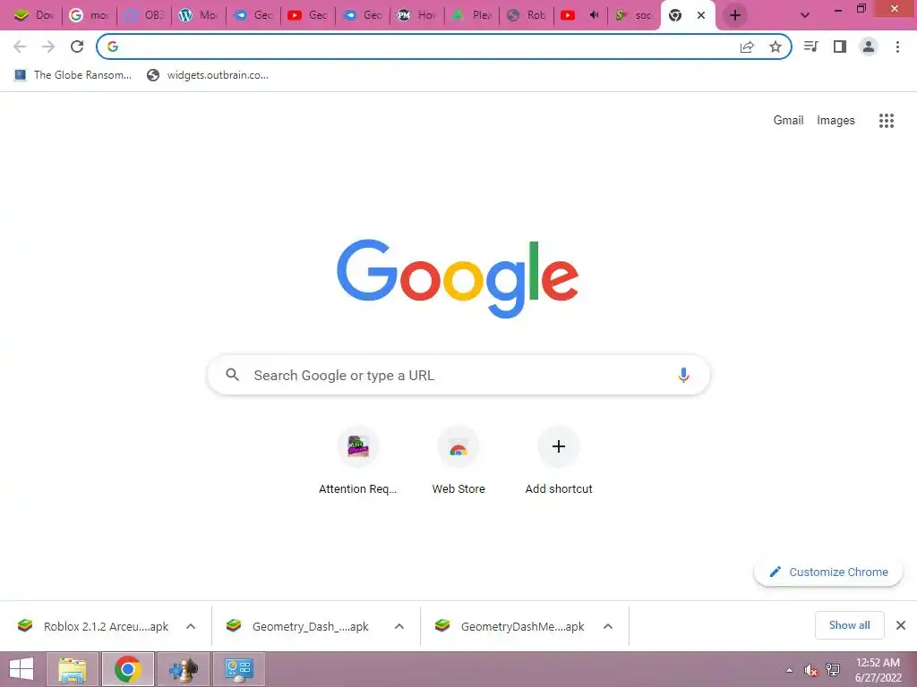Click the muted volume tray icon
The height and width of the screenshot is (687, 917).
810,670
